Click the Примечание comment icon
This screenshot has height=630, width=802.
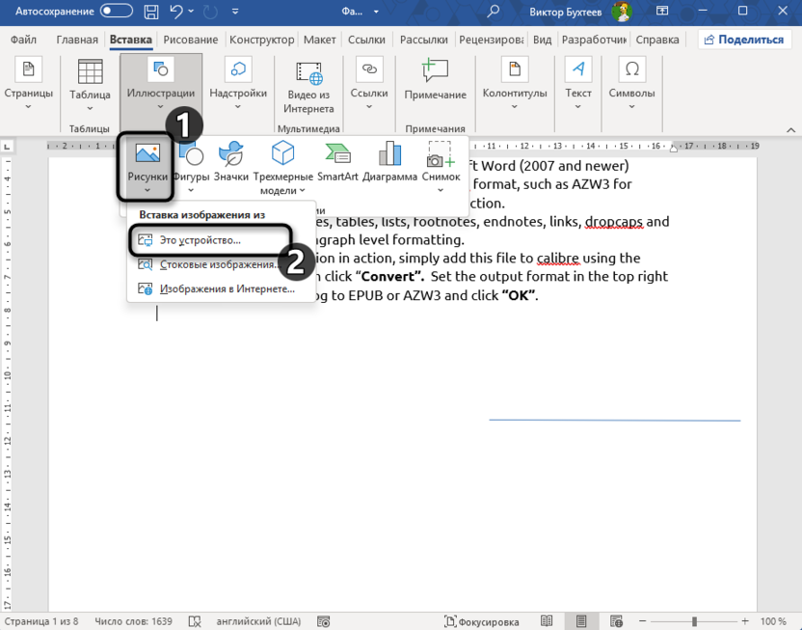[435, 80]
